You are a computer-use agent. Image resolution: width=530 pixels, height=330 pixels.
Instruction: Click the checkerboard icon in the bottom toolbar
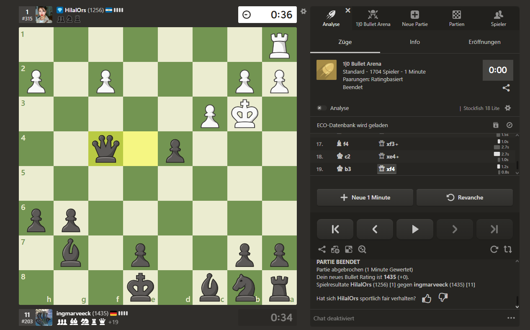[348, 250]
